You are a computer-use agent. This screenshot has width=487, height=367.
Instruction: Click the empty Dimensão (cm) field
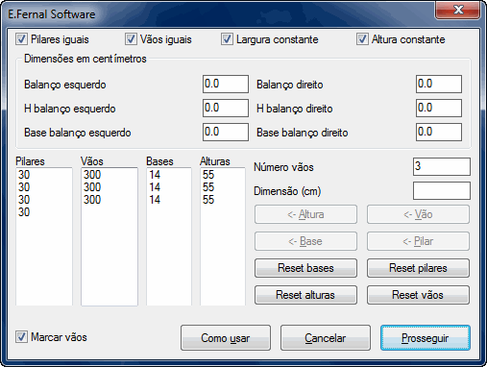coord(442,191)
